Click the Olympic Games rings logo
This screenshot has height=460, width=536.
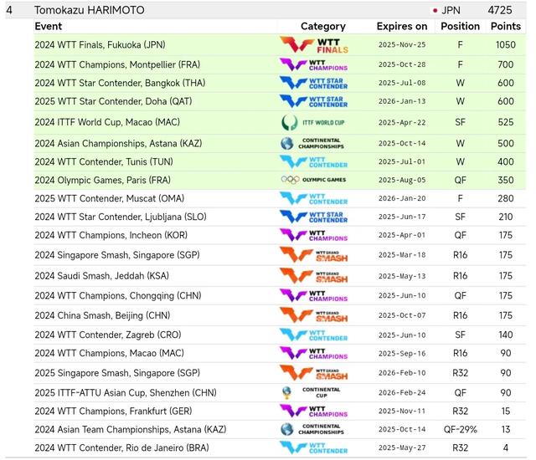point(313,180)
